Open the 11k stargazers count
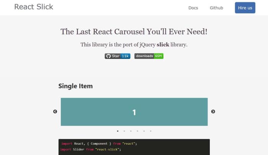 pos(125,56)
